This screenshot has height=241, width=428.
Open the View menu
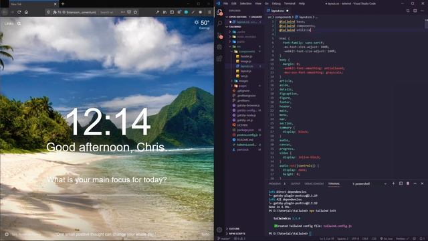click(x=258, y=3)
